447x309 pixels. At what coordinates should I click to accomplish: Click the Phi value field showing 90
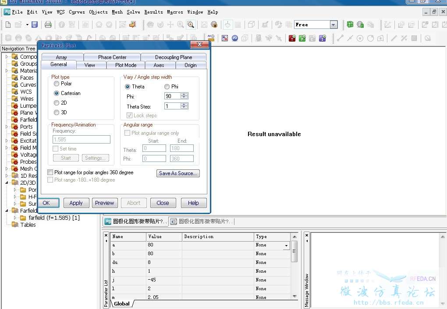173,96
